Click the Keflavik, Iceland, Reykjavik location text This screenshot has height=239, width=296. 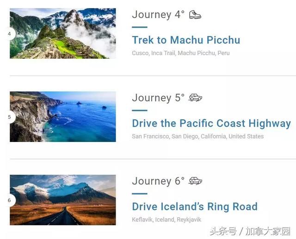(x=166, y=220)
